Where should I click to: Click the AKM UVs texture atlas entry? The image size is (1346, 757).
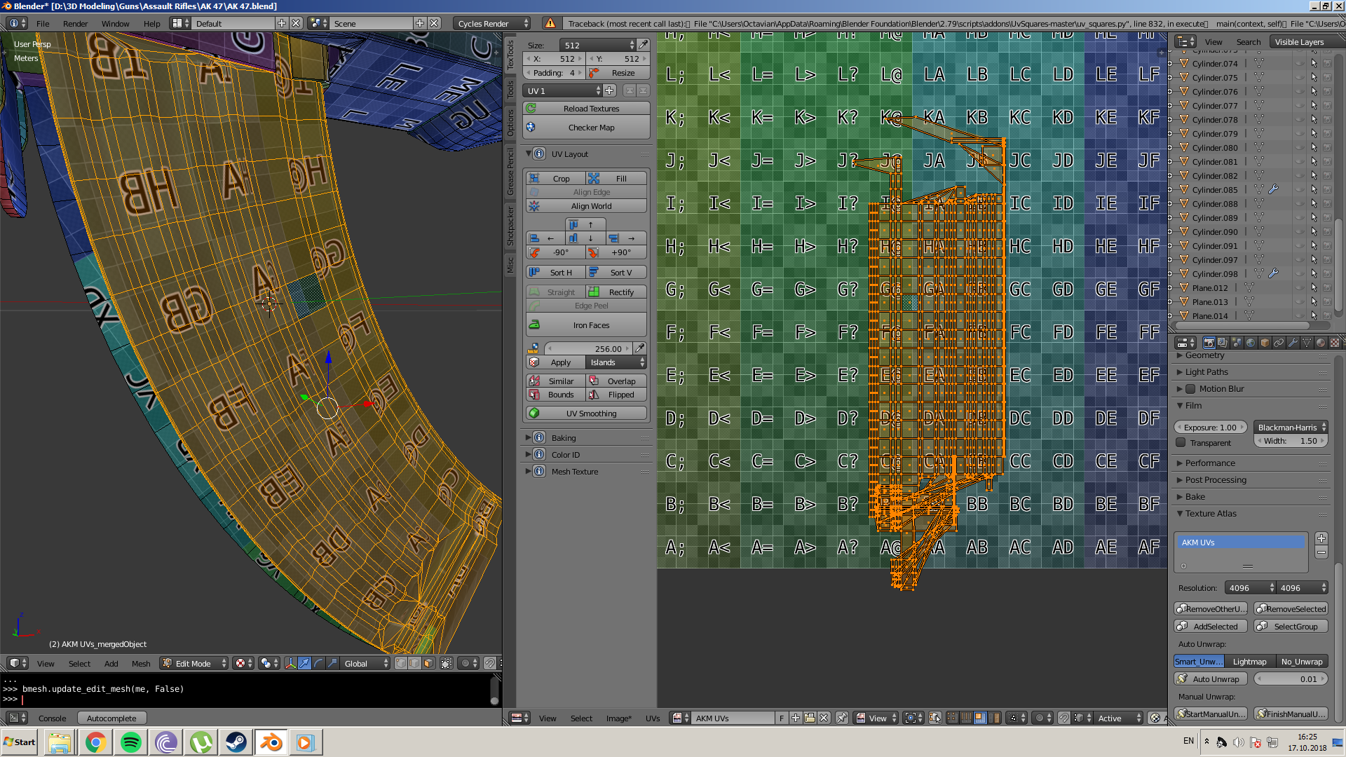coord(1242,542)
